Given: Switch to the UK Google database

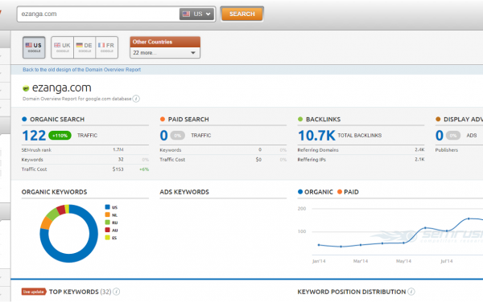Looking at the screenshot, I should pyautogui.click(x=63, y=47).
